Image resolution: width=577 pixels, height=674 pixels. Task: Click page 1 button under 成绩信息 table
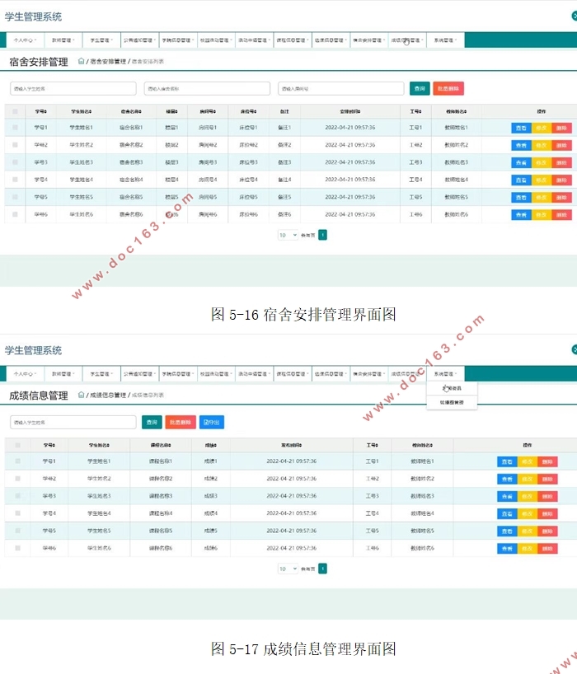point(322,569)
